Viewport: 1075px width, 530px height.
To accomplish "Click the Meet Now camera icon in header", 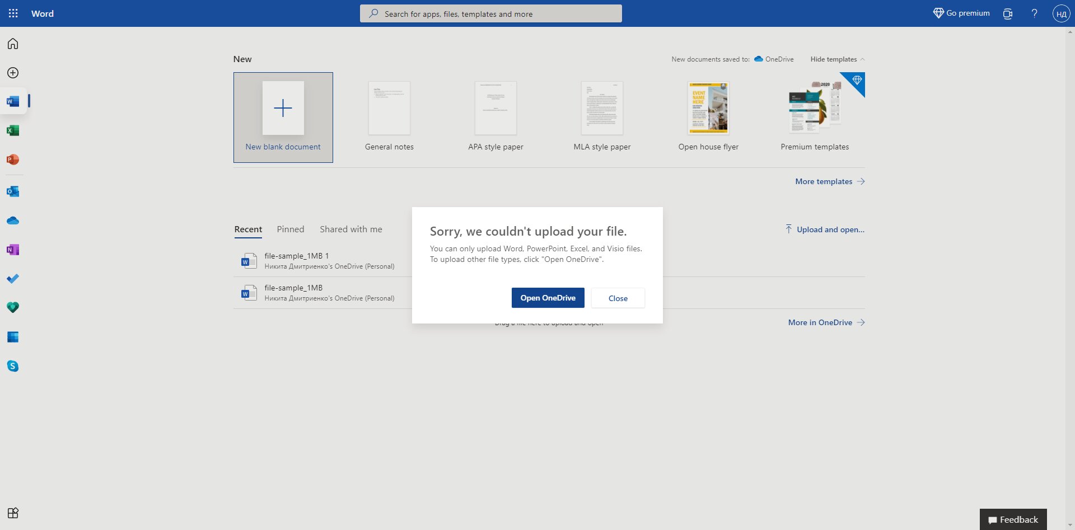I will [1008, 13].
